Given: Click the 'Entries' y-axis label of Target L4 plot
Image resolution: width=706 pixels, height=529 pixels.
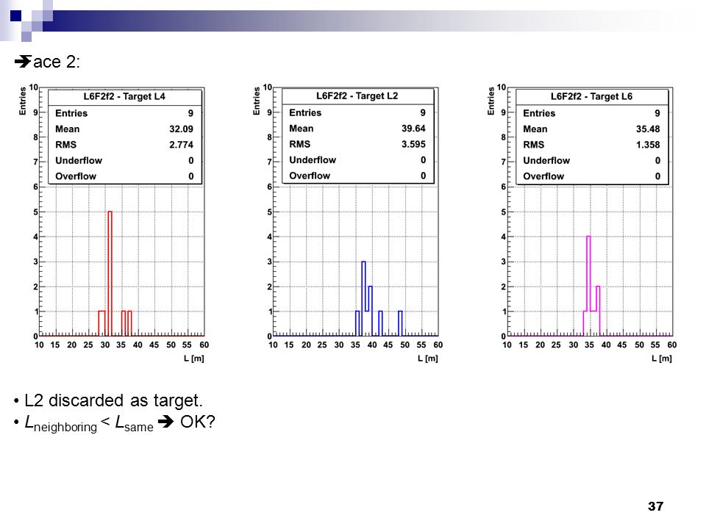Looking at the screenshot, I should [x=22, y=101].
